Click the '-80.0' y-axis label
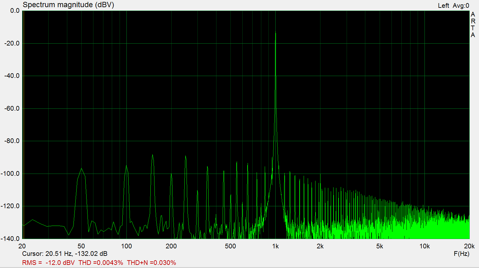The width and height of the screenshot is (479, 268). (12, 141)
